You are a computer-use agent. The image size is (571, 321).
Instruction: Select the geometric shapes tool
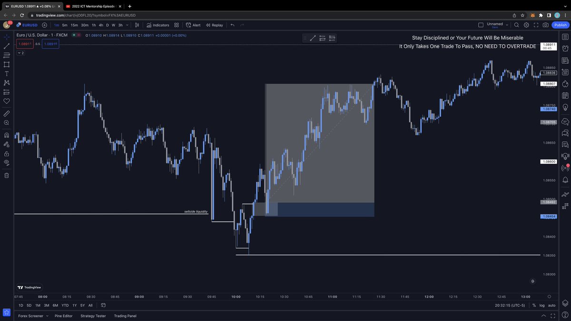click(x=7, y=64)
